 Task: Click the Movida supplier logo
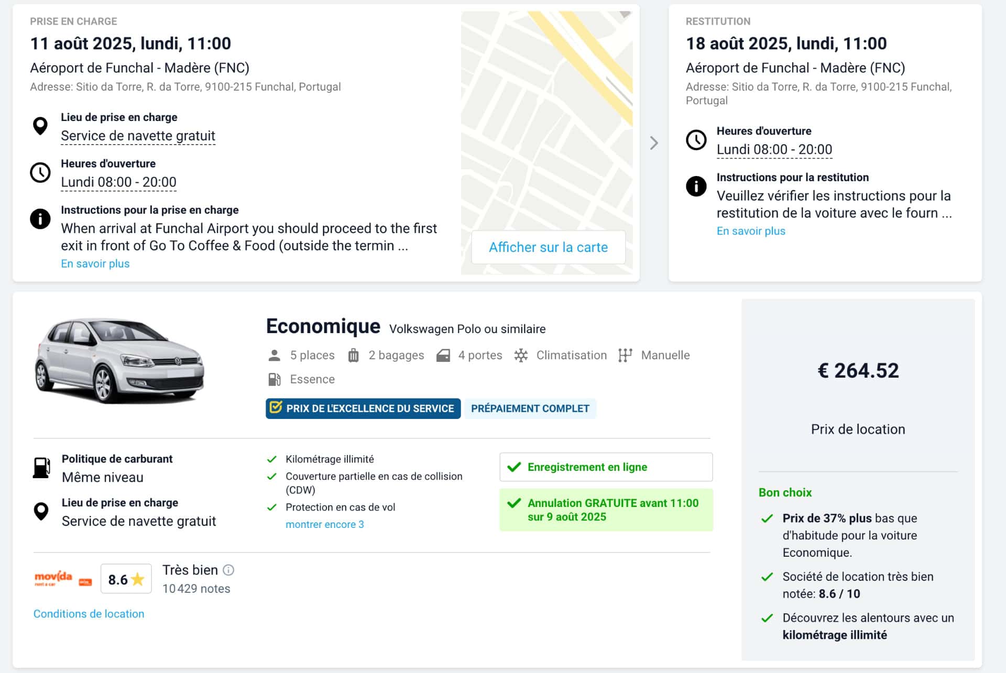point(63,579)
